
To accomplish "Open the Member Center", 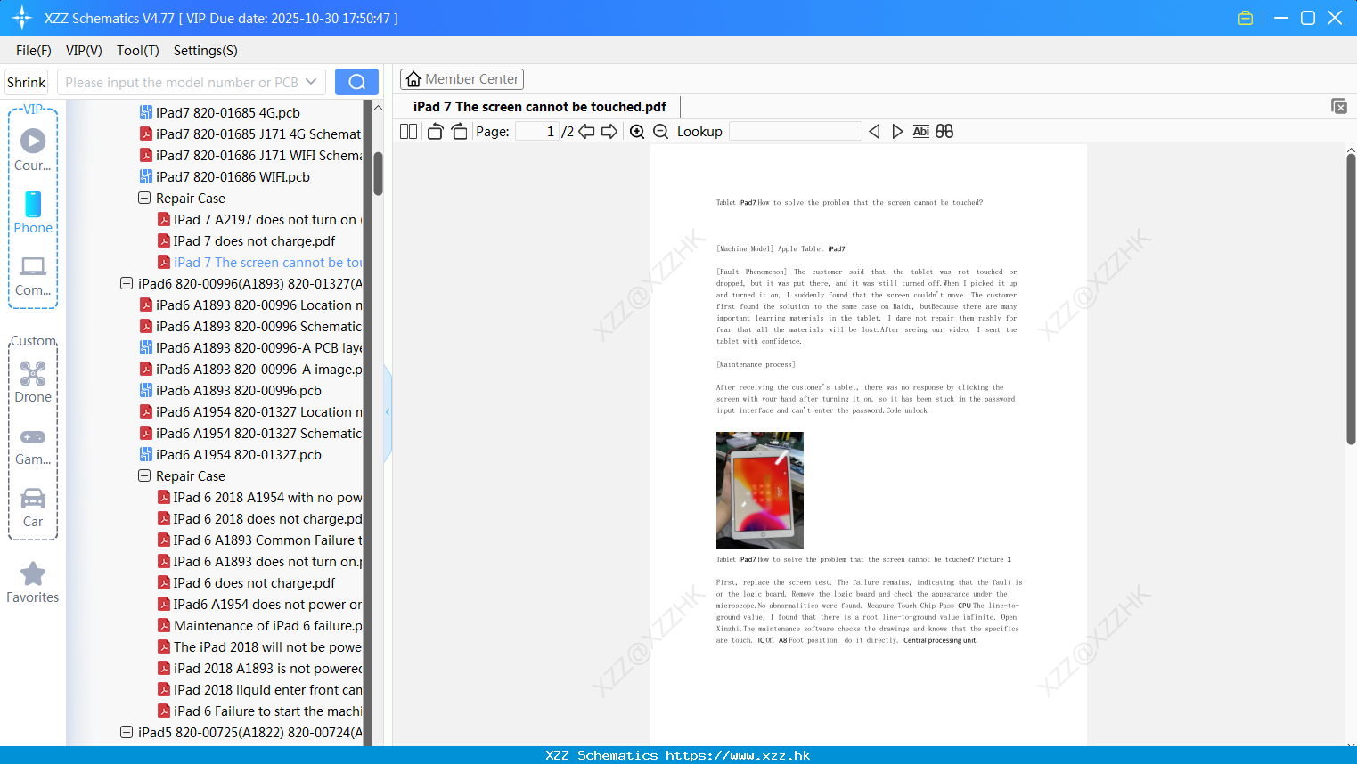I will coord(462,79).
